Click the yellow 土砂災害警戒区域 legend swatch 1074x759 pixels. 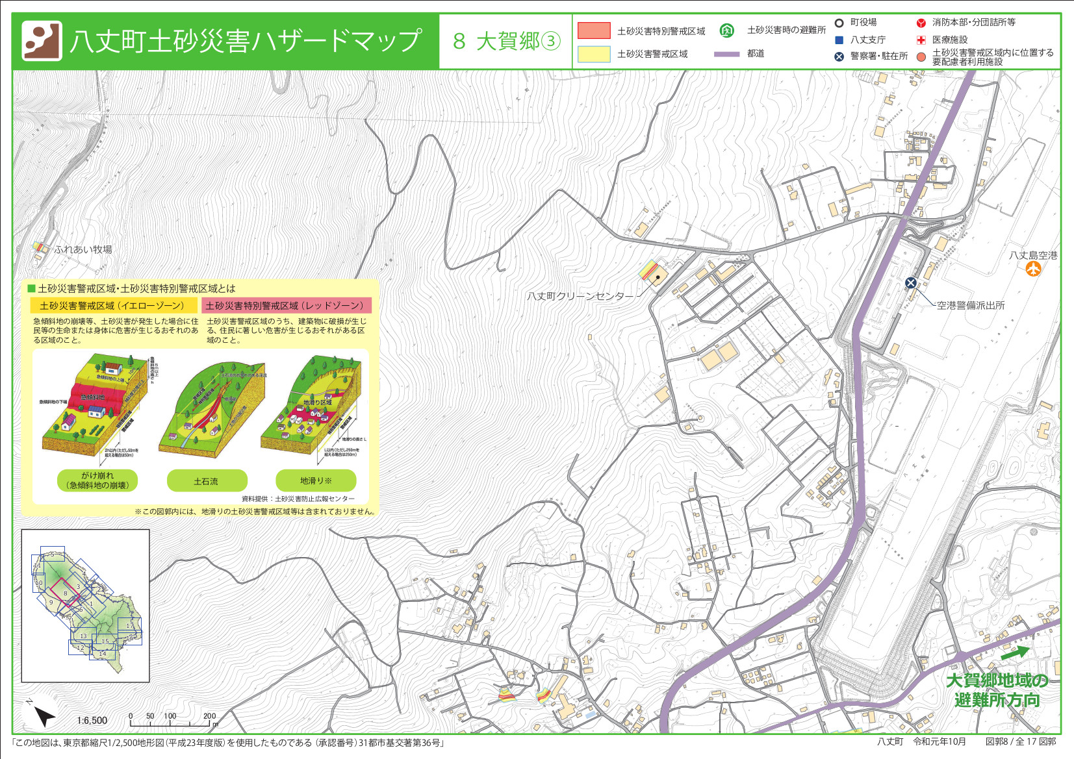coord(594,54)
